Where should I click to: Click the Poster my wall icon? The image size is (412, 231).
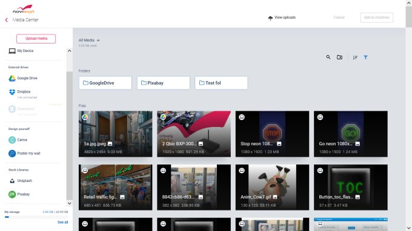click(12, 154)
